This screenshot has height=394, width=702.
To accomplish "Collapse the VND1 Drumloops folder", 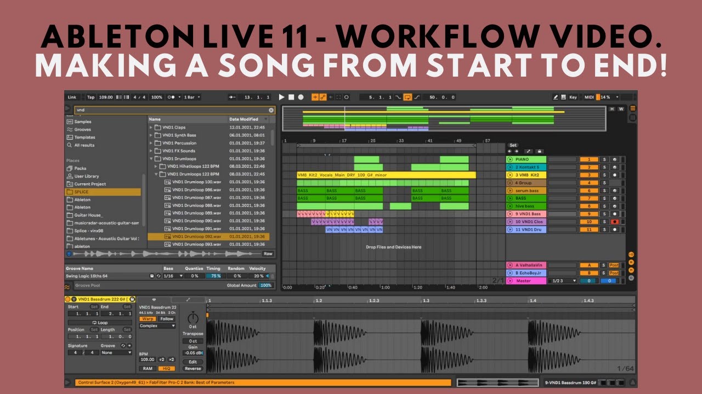I will click(x=151, y=159).
